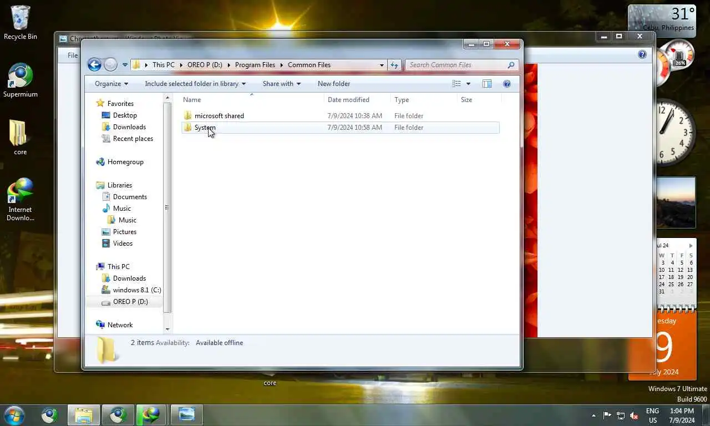
Task: Expand the breadcrumb arrow after Program Files
Action: (282, 65)
